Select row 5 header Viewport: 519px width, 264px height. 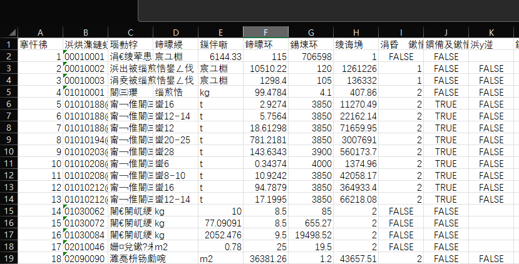9,92
